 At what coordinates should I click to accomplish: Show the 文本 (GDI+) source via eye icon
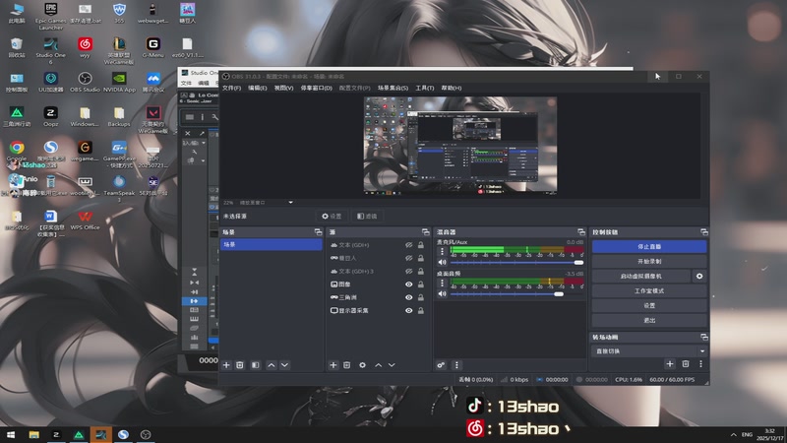(409, 245)
